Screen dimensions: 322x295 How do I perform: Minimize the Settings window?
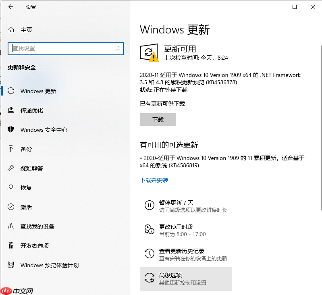click(x=276, y=7)
